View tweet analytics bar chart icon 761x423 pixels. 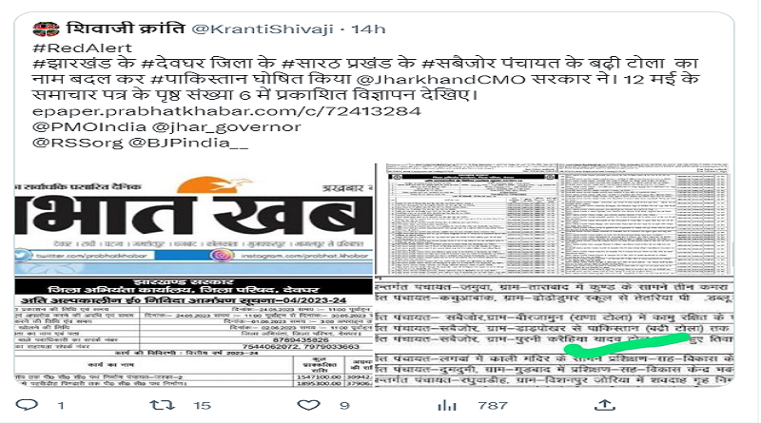tap(447, 405)
